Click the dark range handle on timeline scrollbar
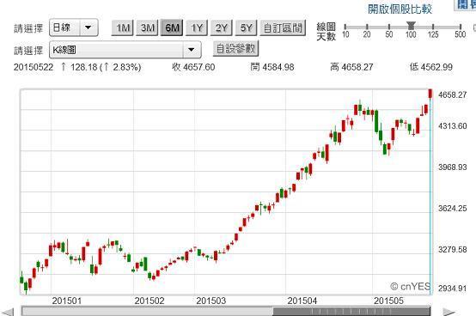Image resolution: width=476 pixels, height=316 pixels. coord(351,312)
